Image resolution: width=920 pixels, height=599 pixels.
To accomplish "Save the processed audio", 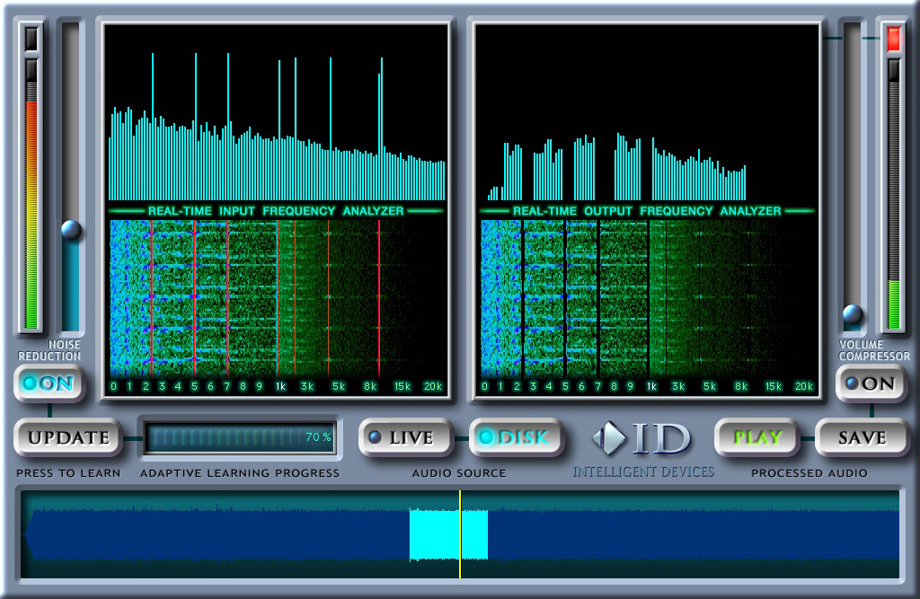I will [x=862, y=437].
